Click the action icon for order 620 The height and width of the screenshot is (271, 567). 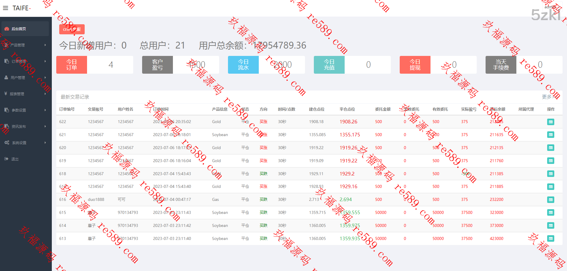pos(550,148)
